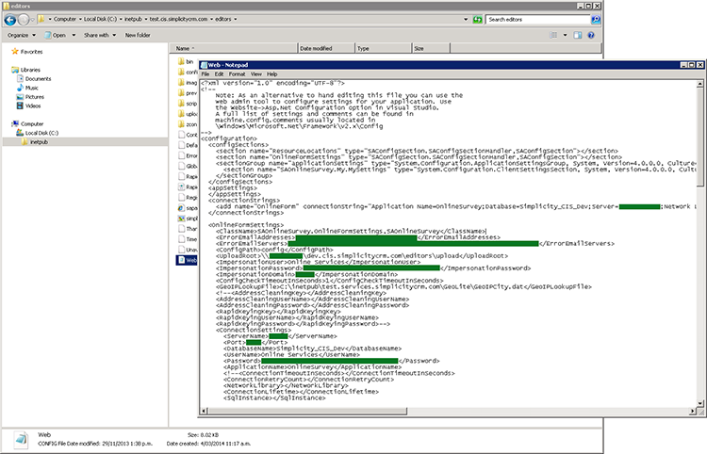Viewport: 707px width, 454px height.
Task: Select the imag folder in file list
Action: point(188,83)
